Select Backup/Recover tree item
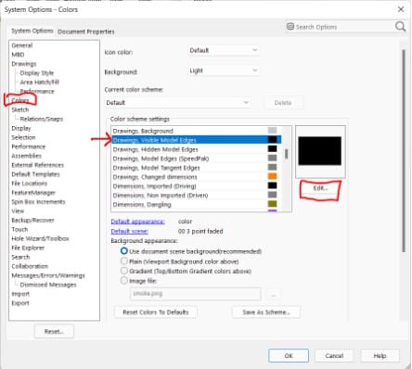The height and width of the screenshot is (369, 412). point(32,220)
